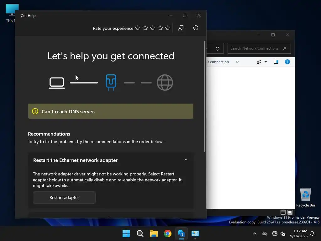
Task: Click the Control Panel taskbar icon
Action: pyautogui.click(x=195, y=233)
